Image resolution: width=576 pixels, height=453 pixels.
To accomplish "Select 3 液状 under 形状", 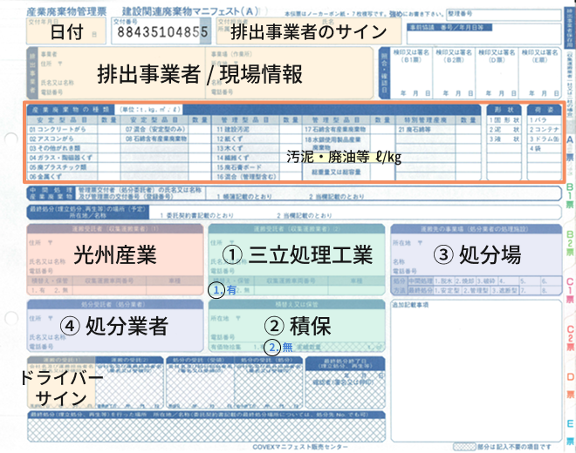I will click(504, 139).
